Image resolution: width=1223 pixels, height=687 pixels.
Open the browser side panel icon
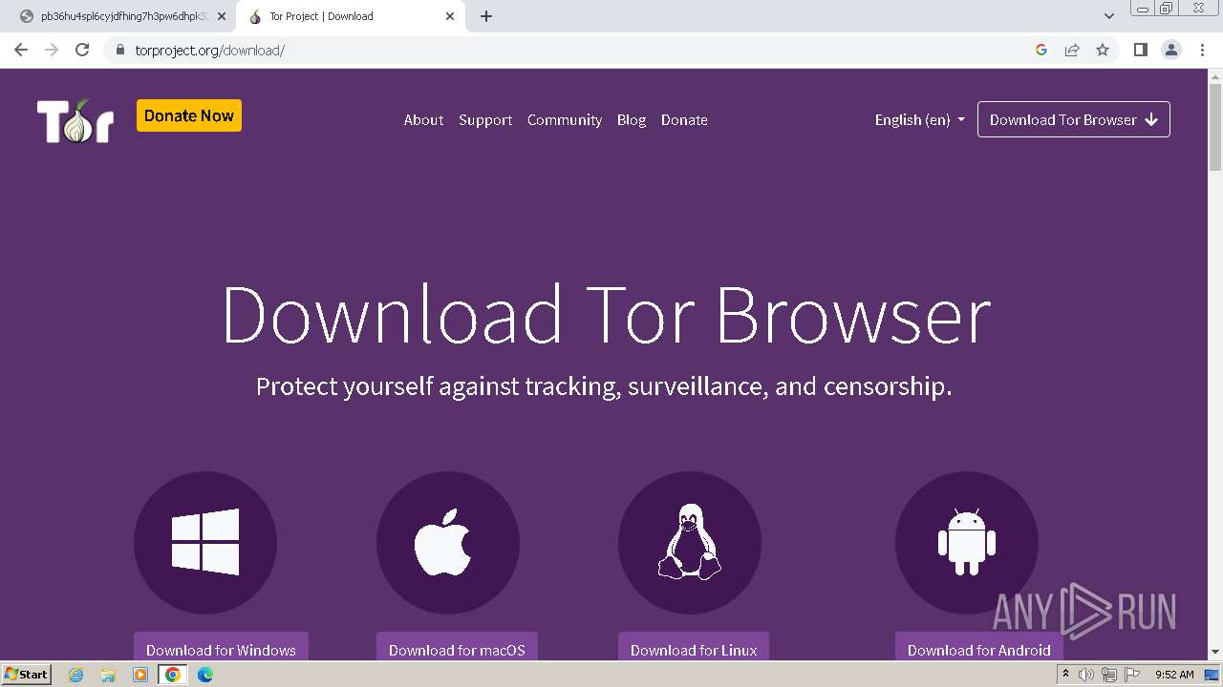click(1140, 50)
